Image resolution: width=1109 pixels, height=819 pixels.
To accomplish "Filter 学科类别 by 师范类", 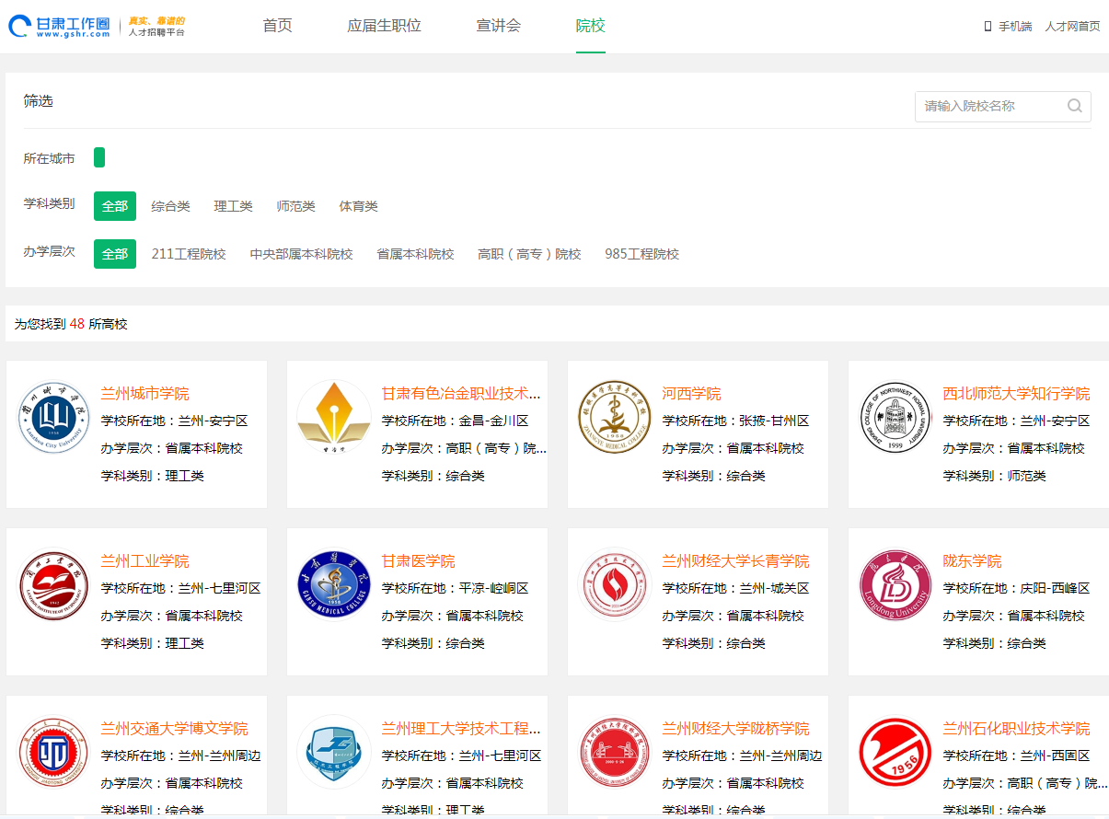I will click(296, 206).
